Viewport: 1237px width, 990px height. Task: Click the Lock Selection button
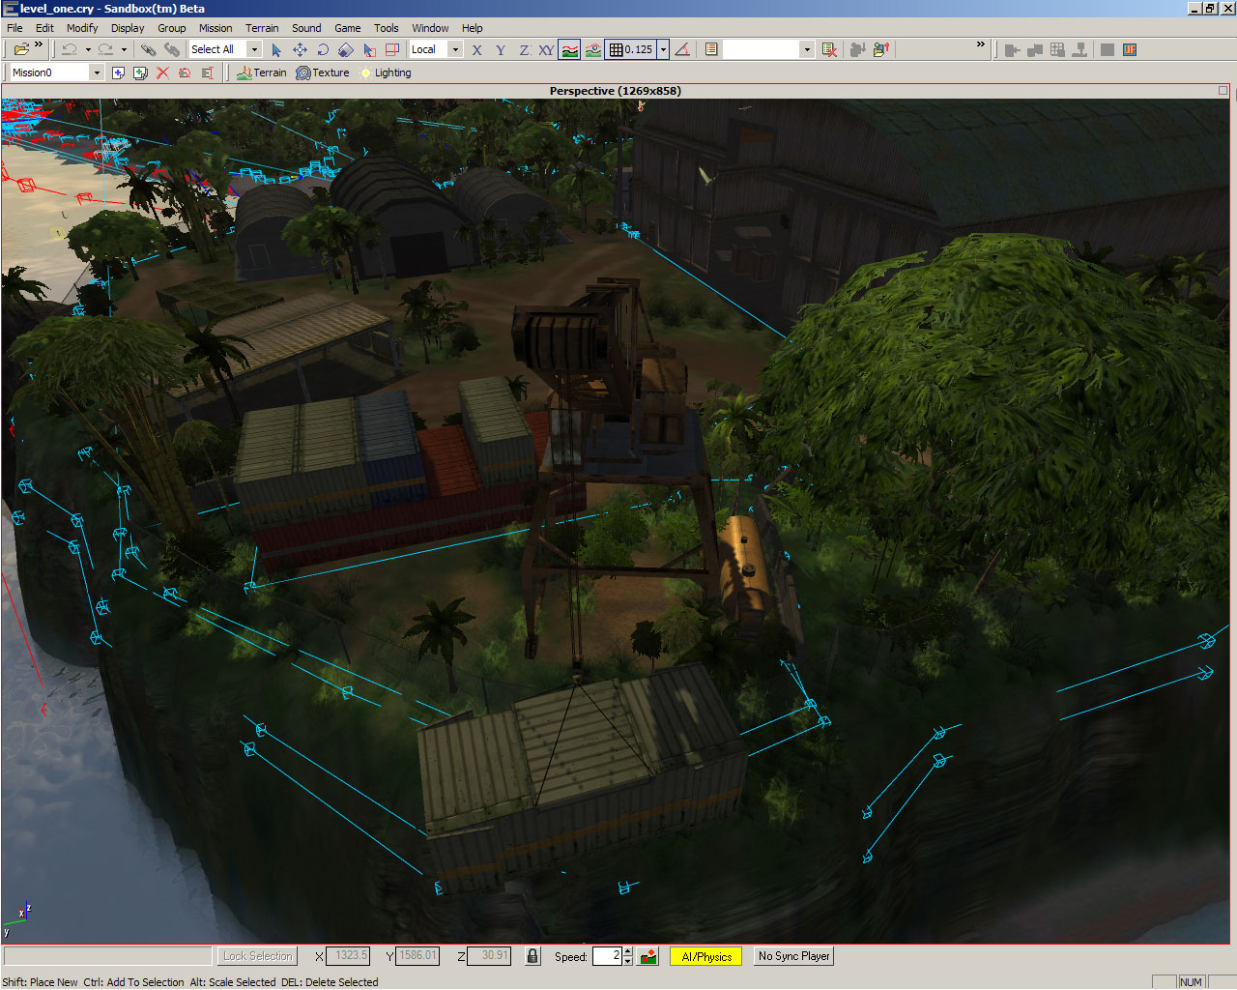257,956
